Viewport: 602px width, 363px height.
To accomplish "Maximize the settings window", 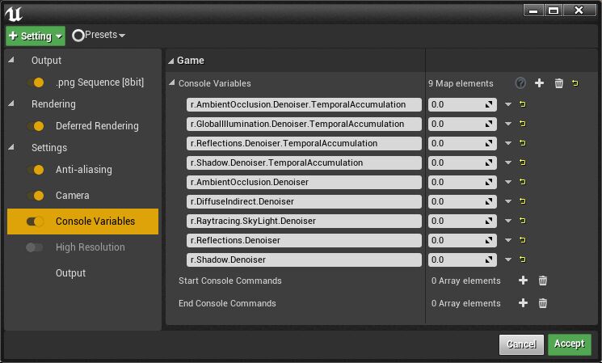I will [x=553, y=11].
